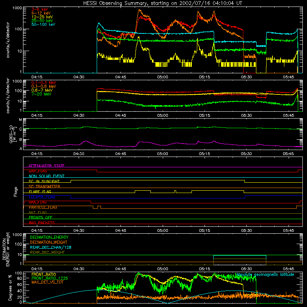The width and height of the screenshot is (307, 307).
Task: Click the 0.1-0.3 MeV legend label
Action: click(44, 83)
